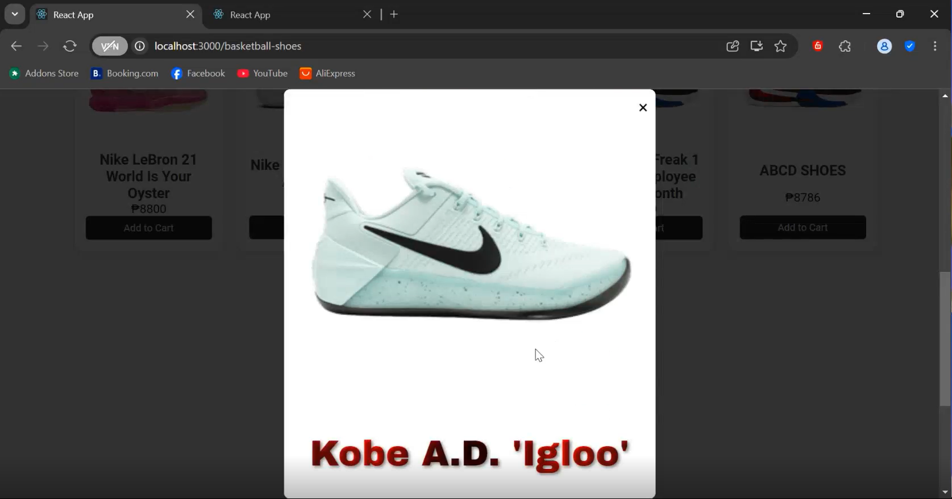View site information for localhost
Image resolution: width=952 pixels, height=499 pixels.
[140, 46]
